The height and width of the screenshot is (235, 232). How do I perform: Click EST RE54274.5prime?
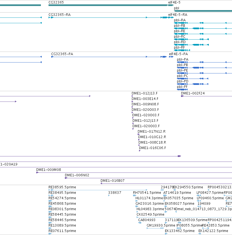point(62,198)
